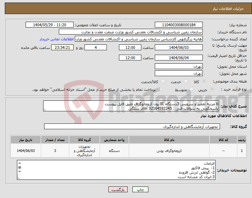Click the تاریخ نیاز column header

[x=26, y=140]
